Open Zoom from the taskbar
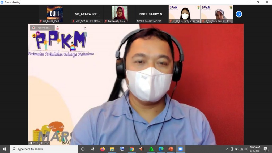 tap(180, 149)
